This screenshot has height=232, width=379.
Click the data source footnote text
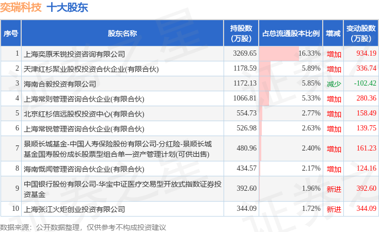[83, 227]
